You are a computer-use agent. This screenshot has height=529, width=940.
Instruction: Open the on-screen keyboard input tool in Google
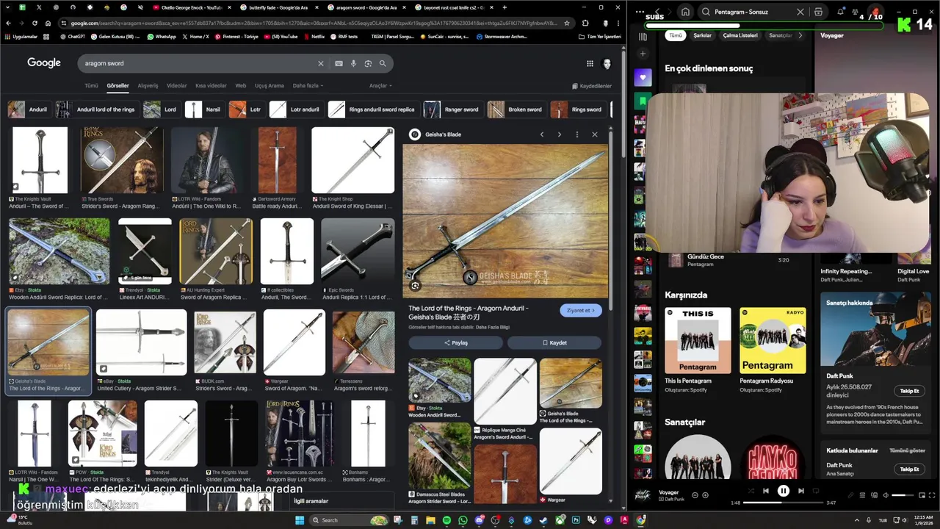339,64
